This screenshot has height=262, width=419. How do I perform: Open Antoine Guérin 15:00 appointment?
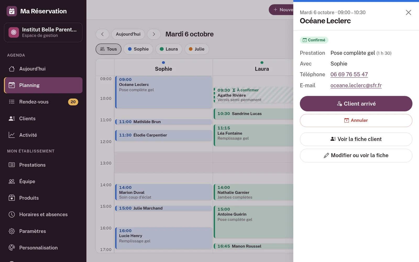[253, 222]
